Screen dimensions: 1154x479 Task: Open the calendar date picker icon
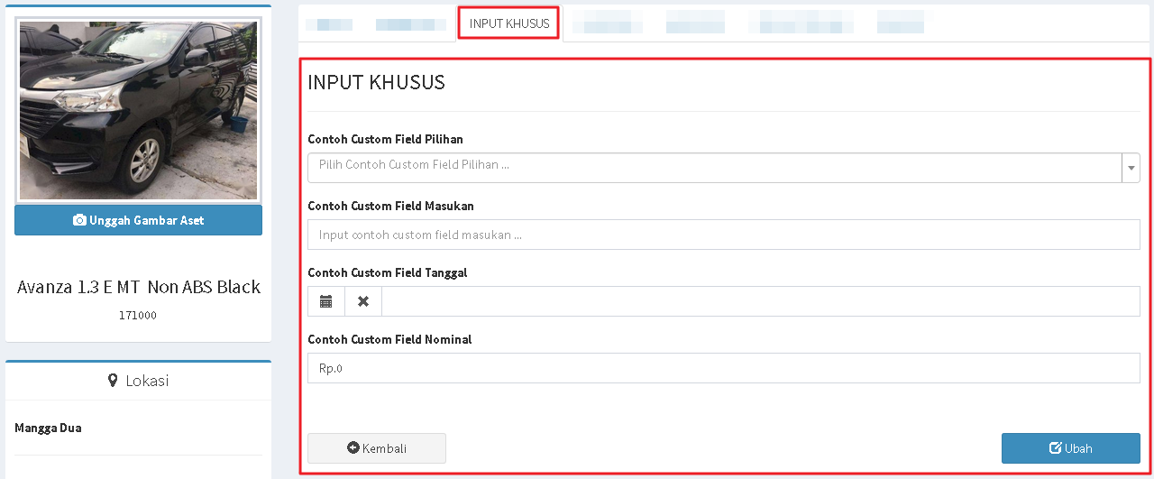326,301
